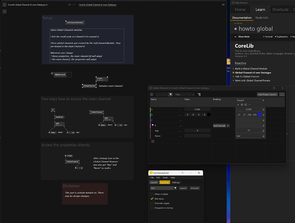Add a new channel with plus icon
This screenshot has width=295, height=223.
tap(153, 141)
